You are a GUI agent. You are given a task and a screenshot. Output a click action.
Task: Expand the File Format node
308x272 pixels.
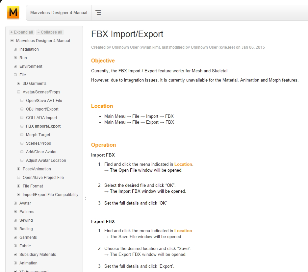19,186
